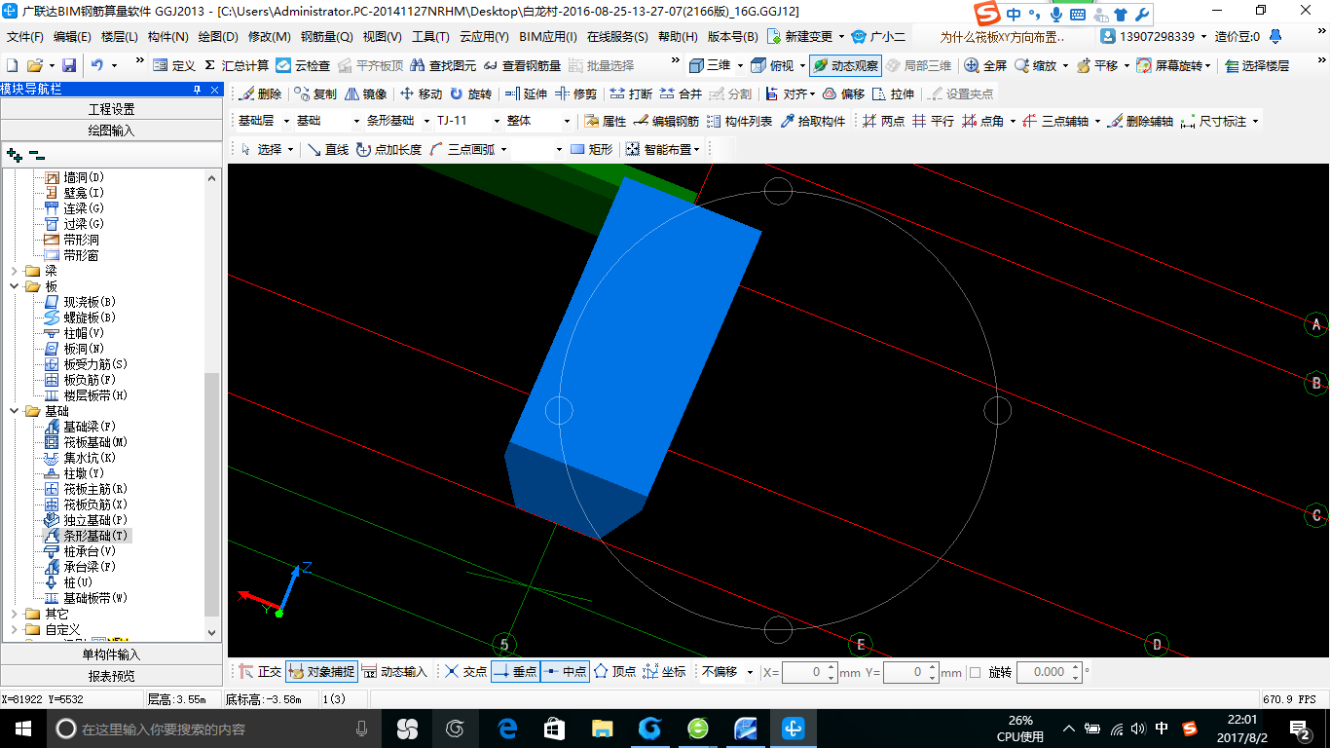1330x748 pixels.
Task: Open the 构件(N) menu
Action: pyautogui.click(x=167, y=36)
